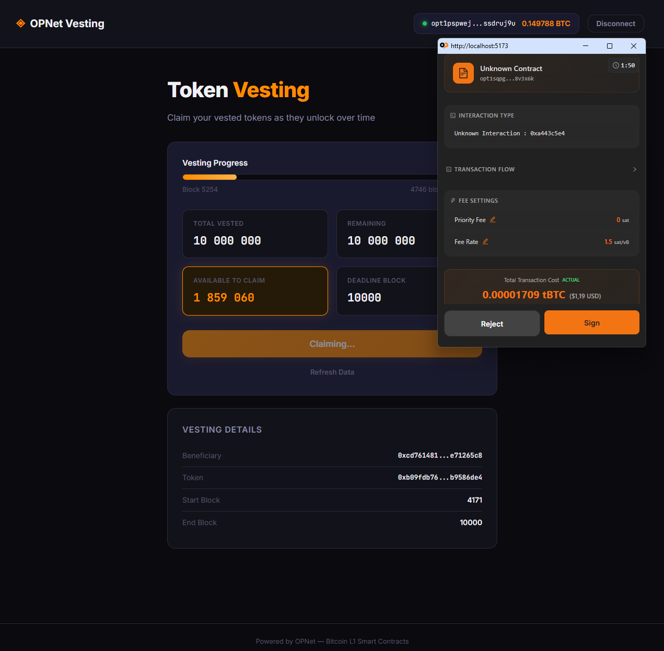Click the ($1,19 USD) amount
This screenshot has height=651, width=664.
[585, 296]
